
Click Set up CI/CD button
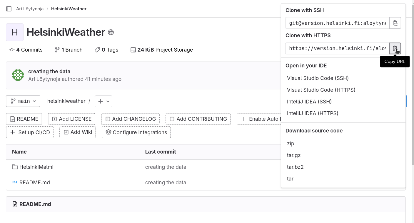30,132
